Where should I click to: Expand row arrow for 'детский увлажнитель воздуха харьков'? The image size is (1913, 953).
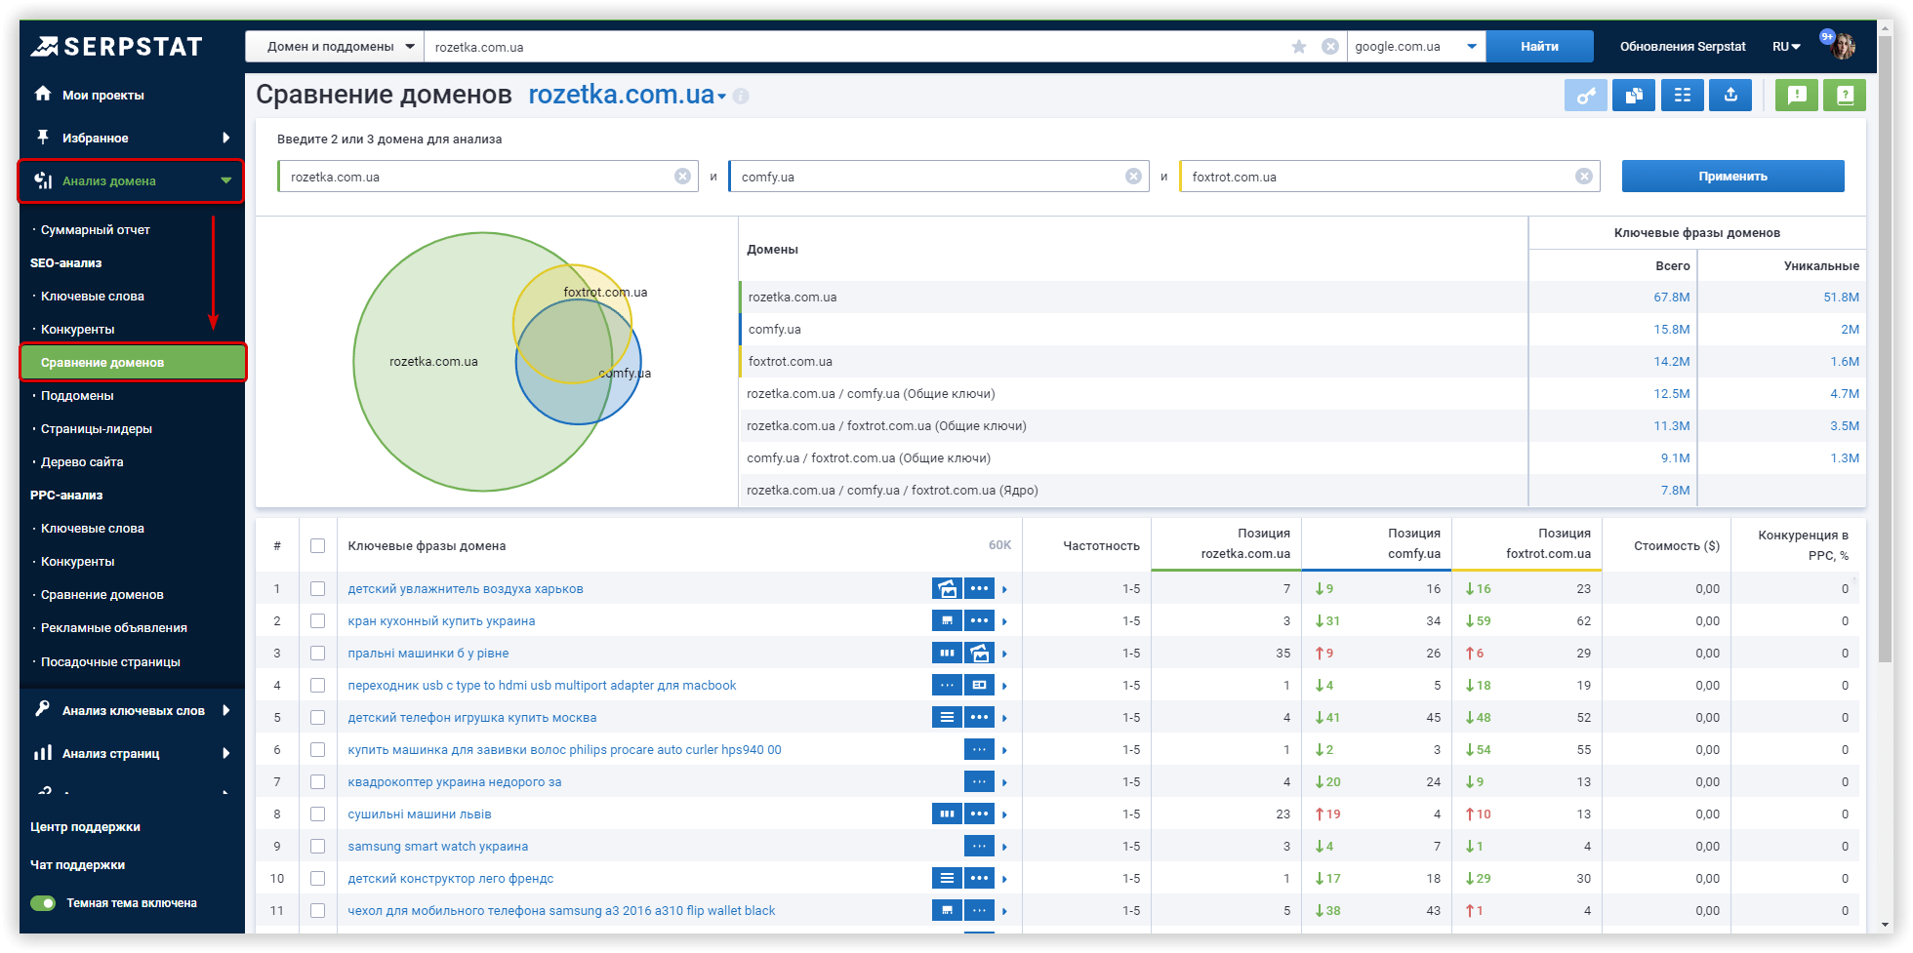(1004, 589)
